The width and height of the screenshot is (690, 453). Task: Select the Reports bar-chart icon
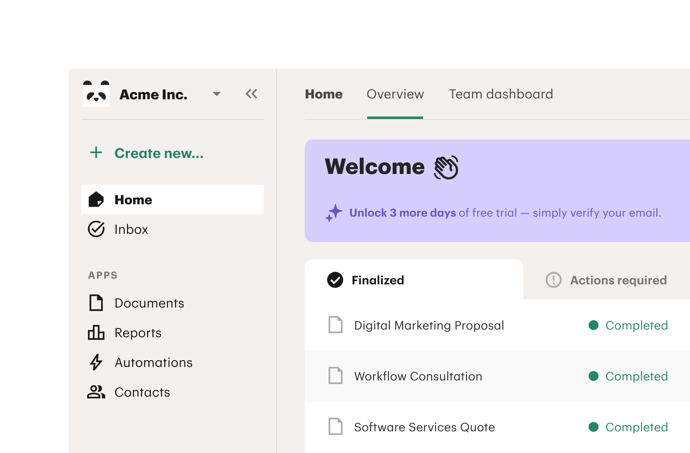96,333
